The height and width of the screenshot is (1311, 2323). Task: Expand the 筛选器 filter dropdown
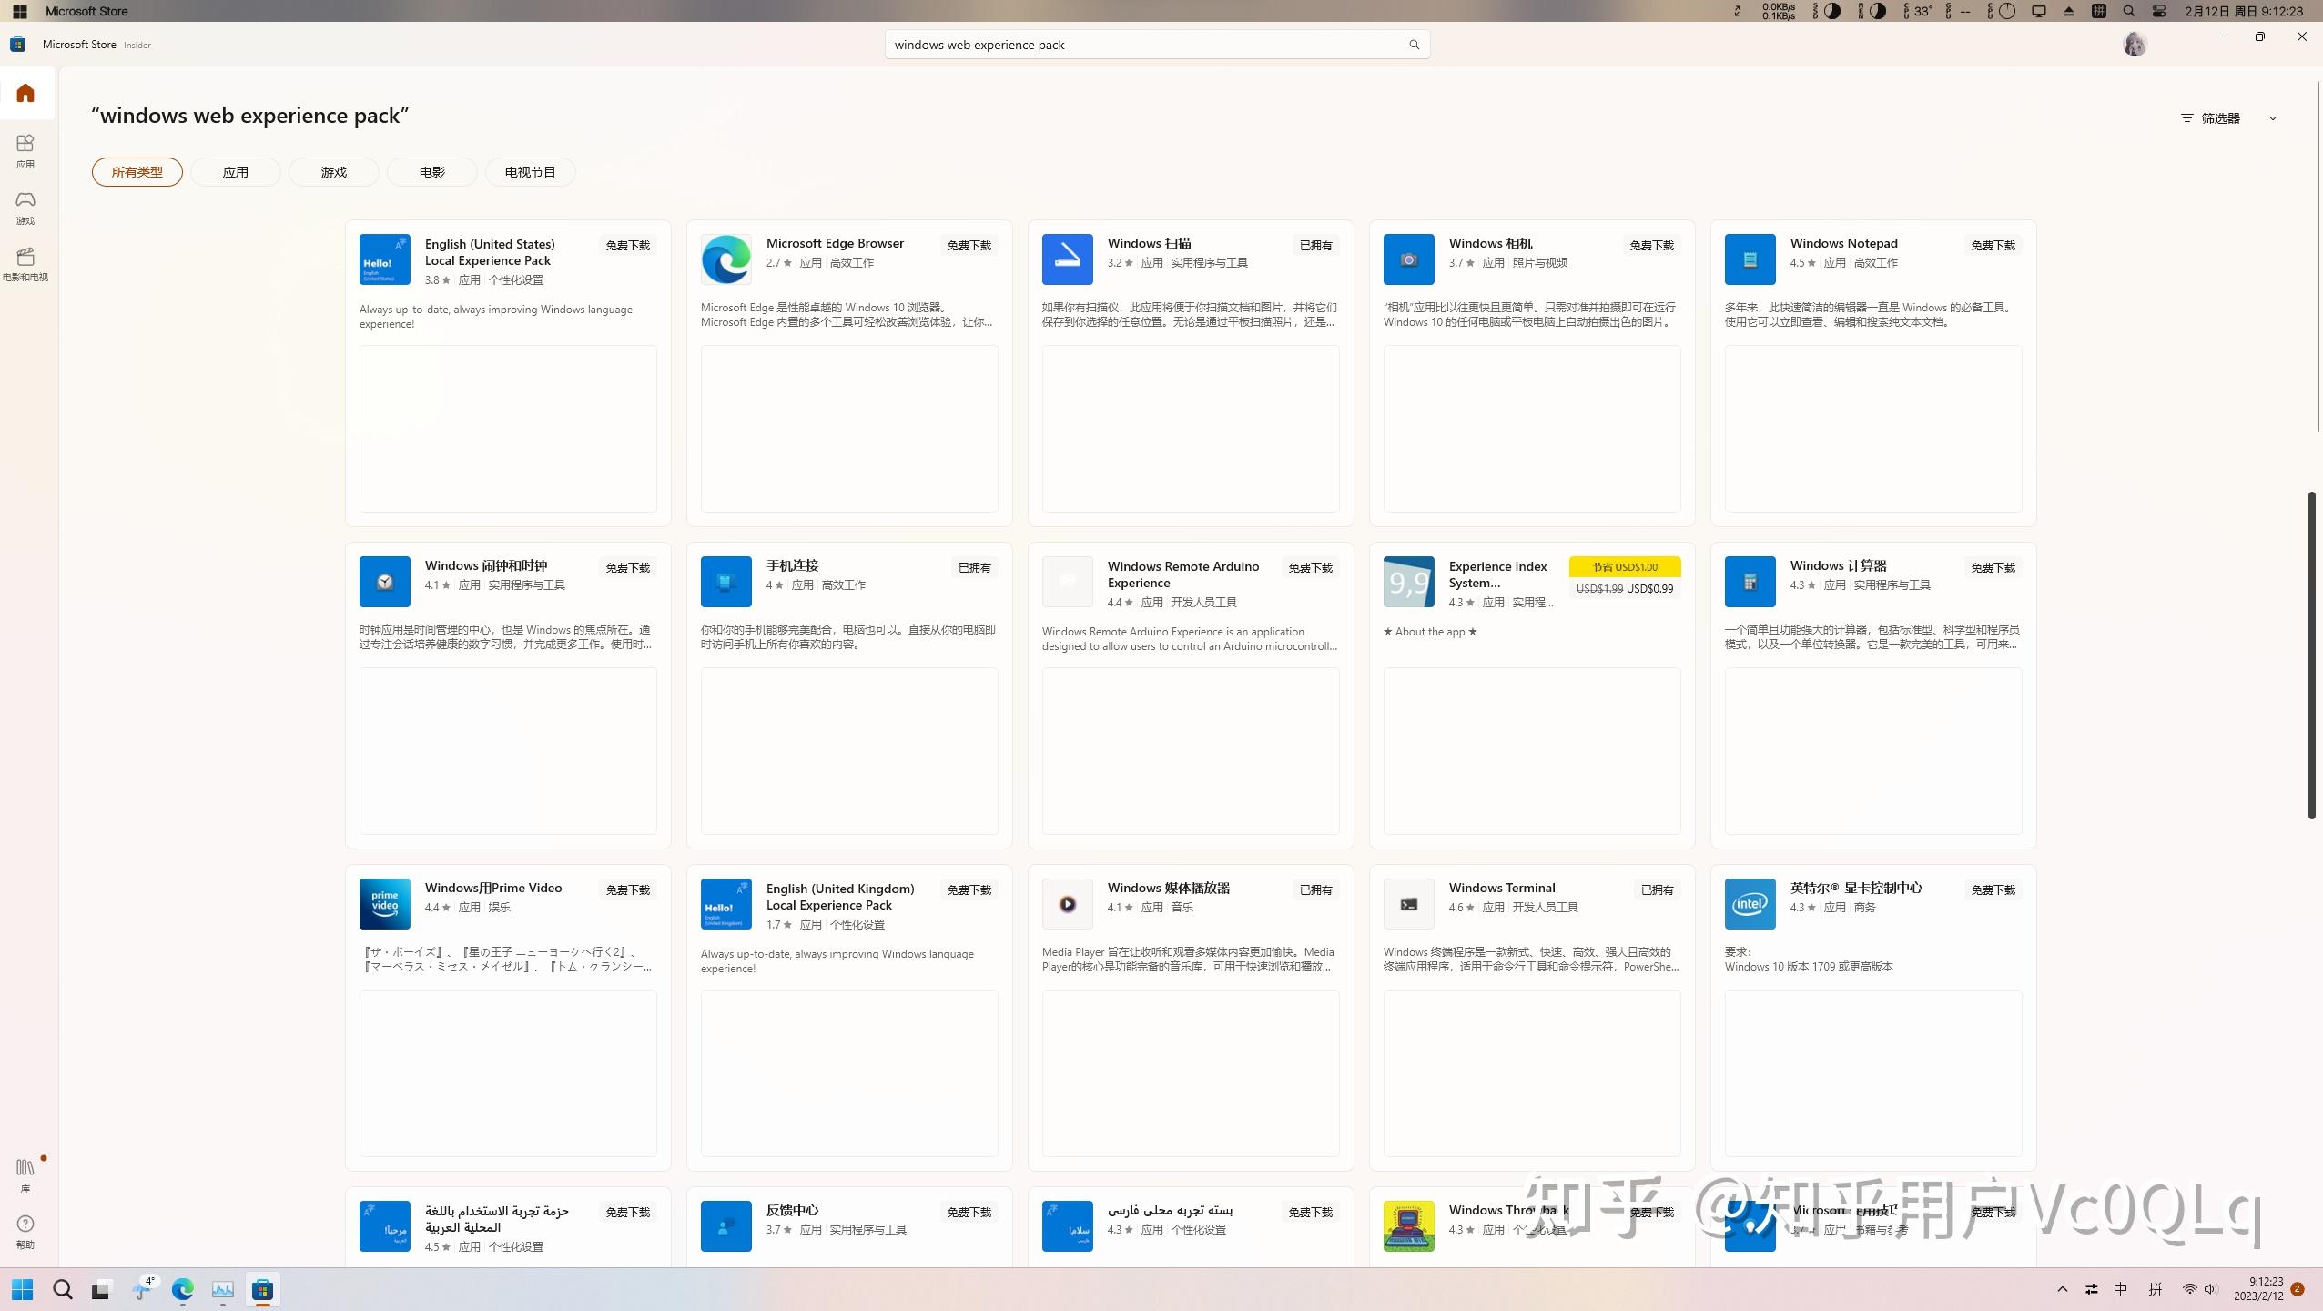click(x=2229, y=118)
